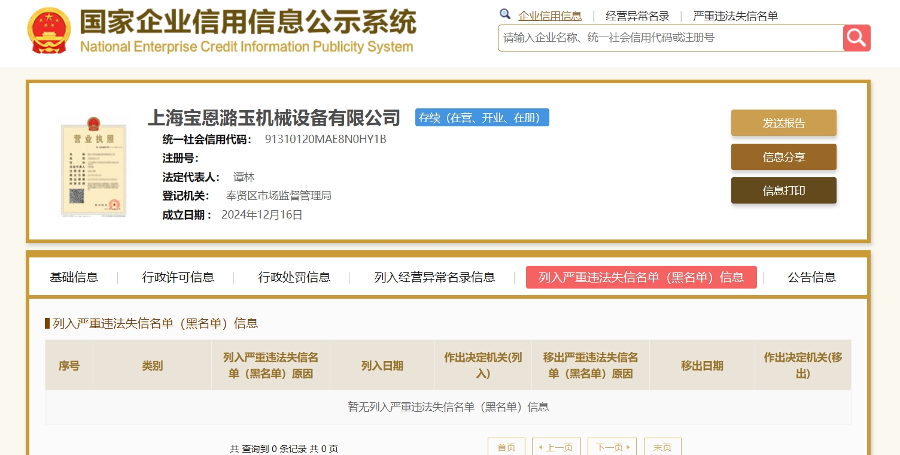Click the 信息打印 button
The height and width of the screenshot is (455, 900).
(784, 190)
